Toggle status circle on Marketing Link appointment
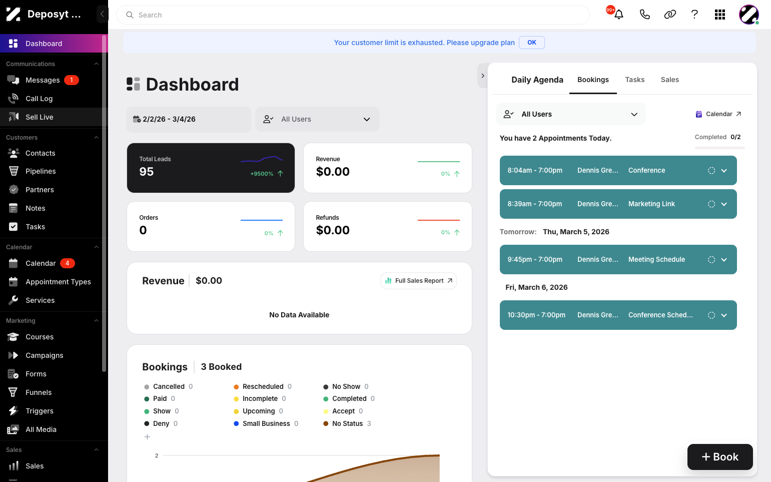The width and height of the screenshot is (771, 482). click(711, 204)
